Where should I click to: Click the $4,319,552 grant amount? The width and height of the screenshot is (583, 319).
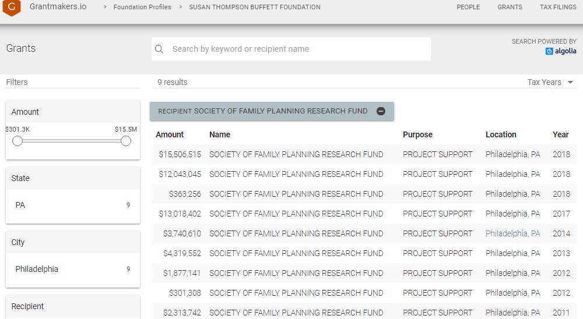pos(182,253)
